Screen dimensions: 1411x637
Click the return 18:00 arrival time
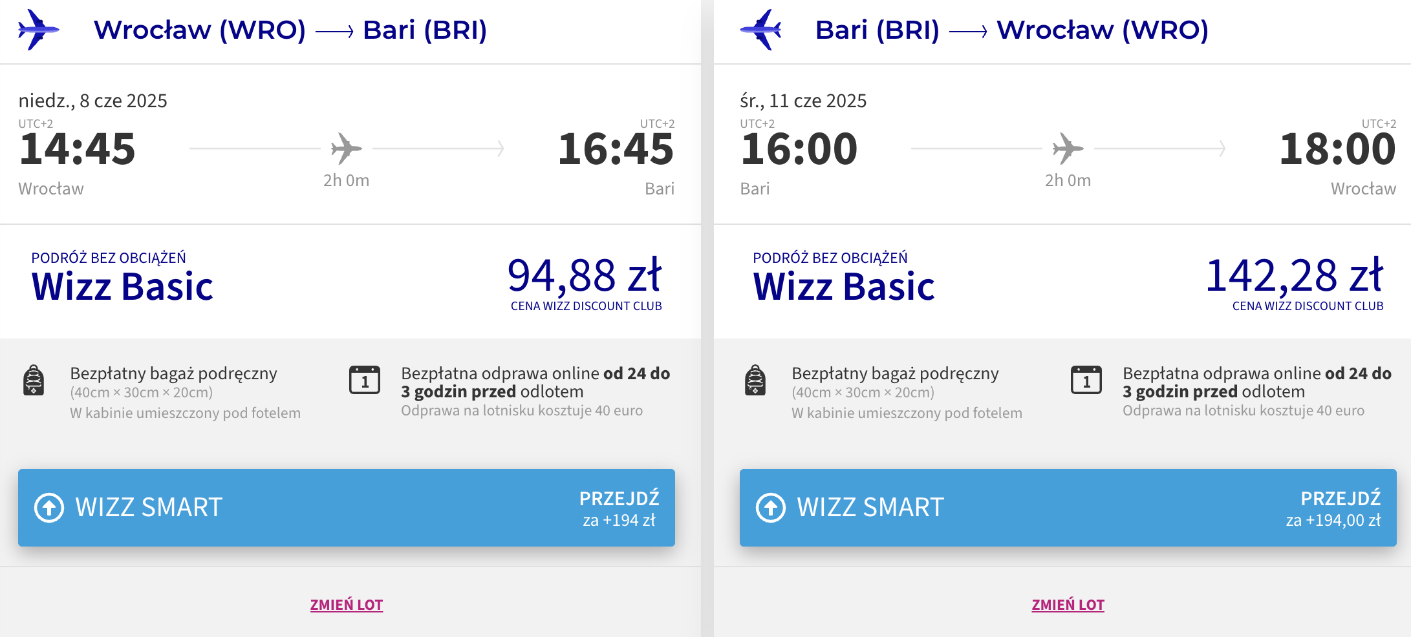pos(1337,149)
